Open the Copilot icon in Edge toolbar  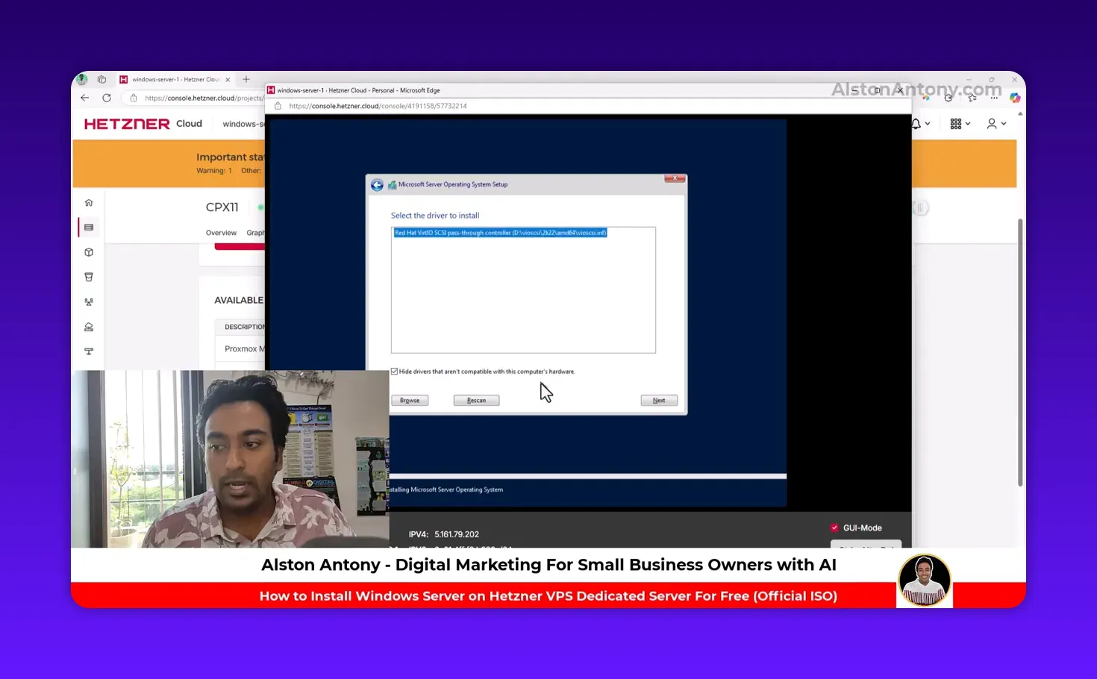tap(1014, 98)
